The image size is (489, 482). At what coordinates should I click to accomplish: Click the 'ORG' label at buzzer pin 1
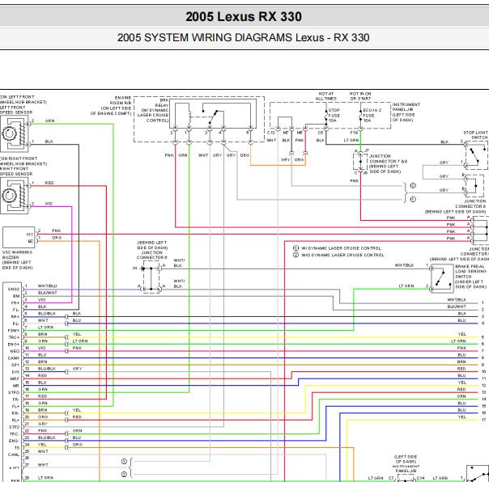pos(57,238)
